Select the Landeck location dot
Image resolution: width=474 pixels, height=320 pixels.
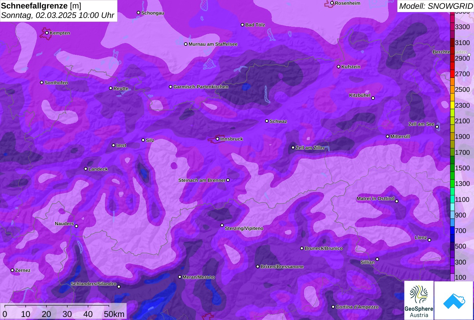(x=86, y=169)
